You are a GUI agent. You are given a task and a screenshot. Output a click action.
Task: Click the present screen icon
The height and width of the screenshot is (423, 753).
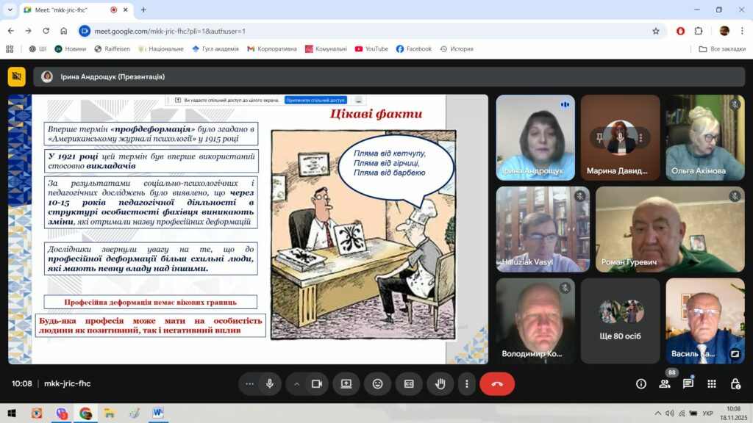pos(346,383)
